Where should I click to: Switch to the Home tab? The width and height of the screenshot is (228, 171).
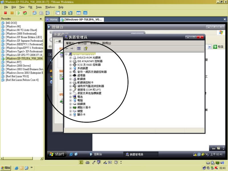point(52,20)
